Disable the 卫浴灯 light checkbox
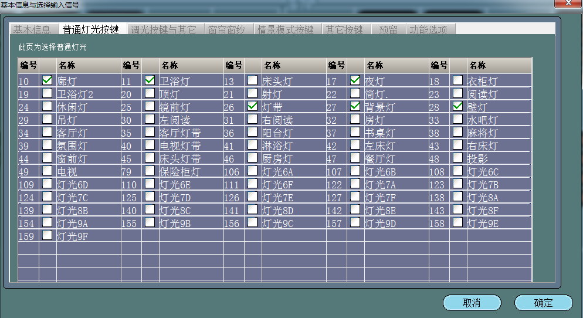This screenshot has height=318, width=583. tap(150, 80)
